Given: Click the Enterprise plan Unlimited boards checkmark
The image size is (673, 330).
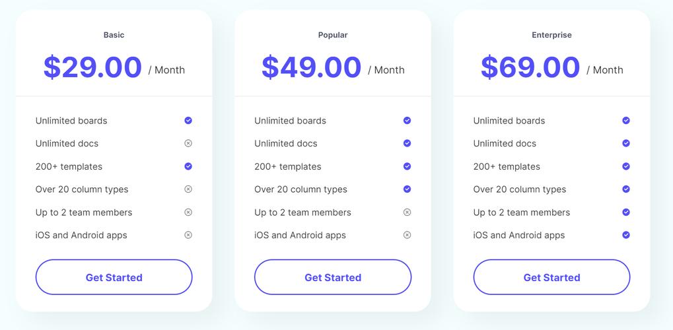Looking at the screenshot, I should point(626,121).
